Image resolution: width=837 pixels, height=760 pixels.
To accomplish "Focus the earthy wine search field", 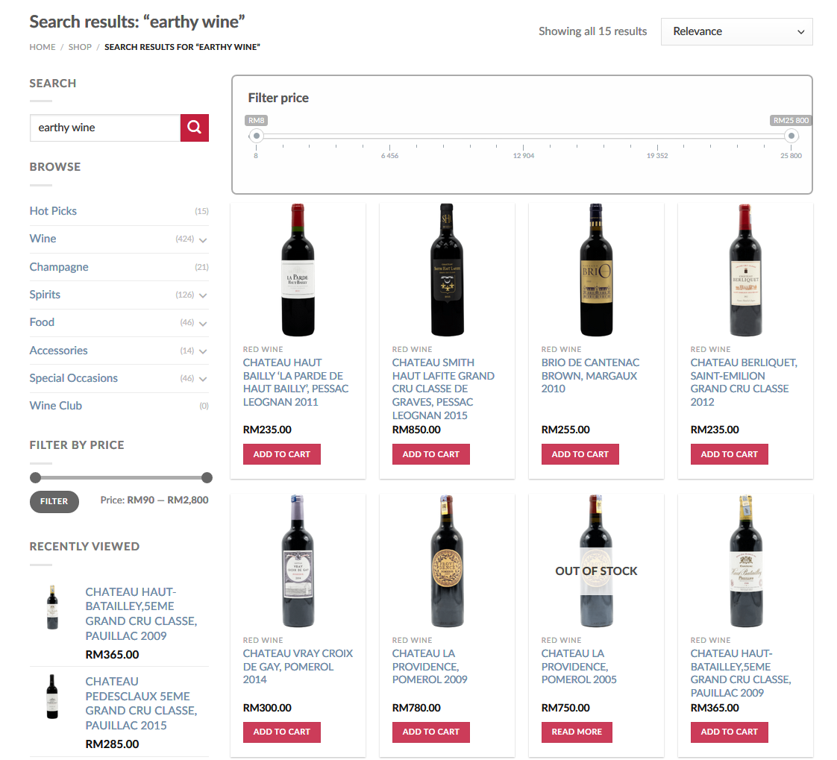I will click(x=105, y=128).
